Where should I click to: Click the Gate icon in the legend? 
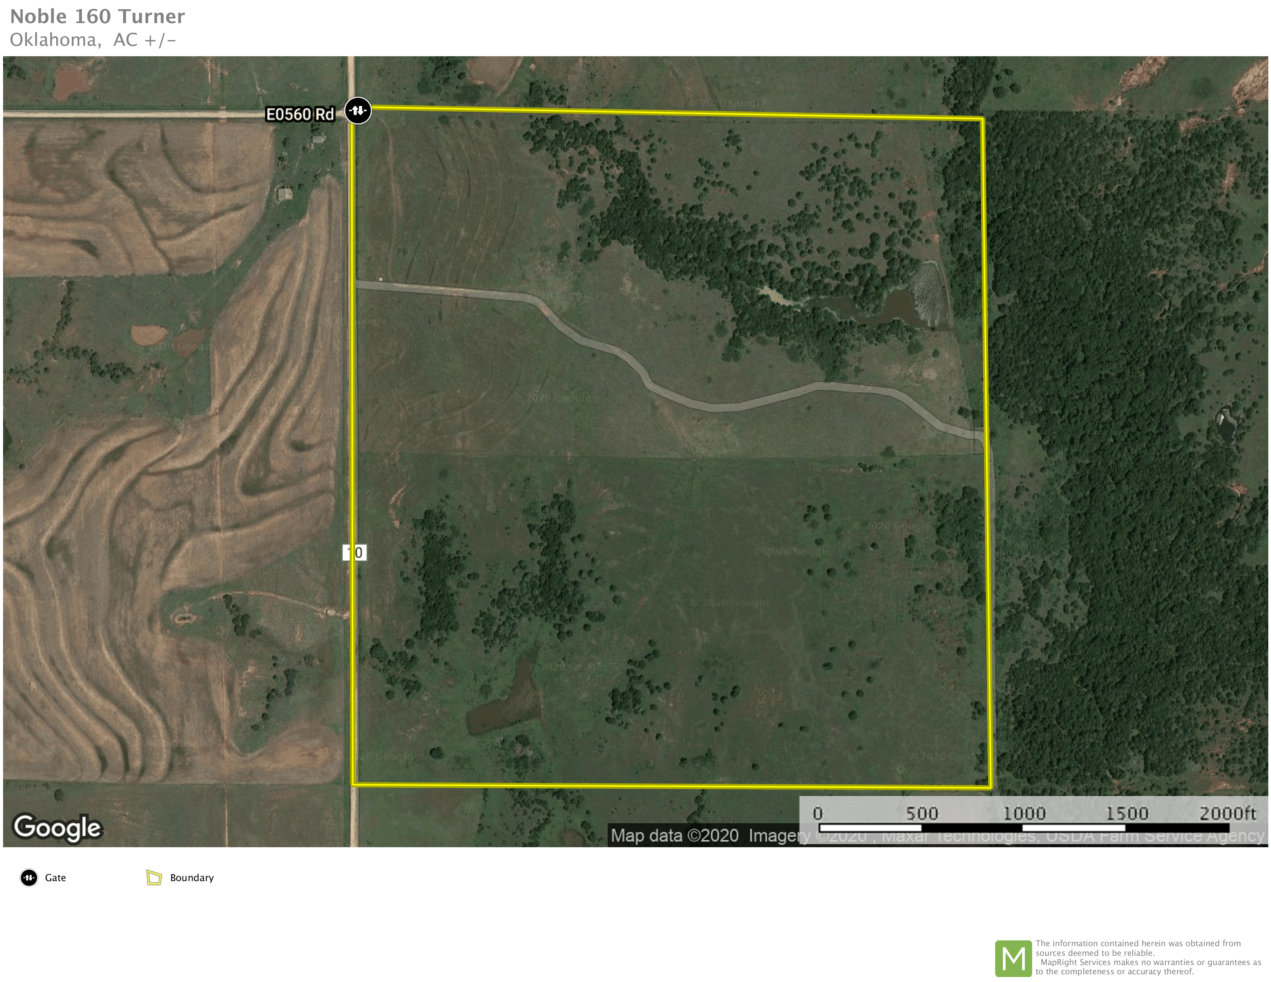(x=29, y=877)
